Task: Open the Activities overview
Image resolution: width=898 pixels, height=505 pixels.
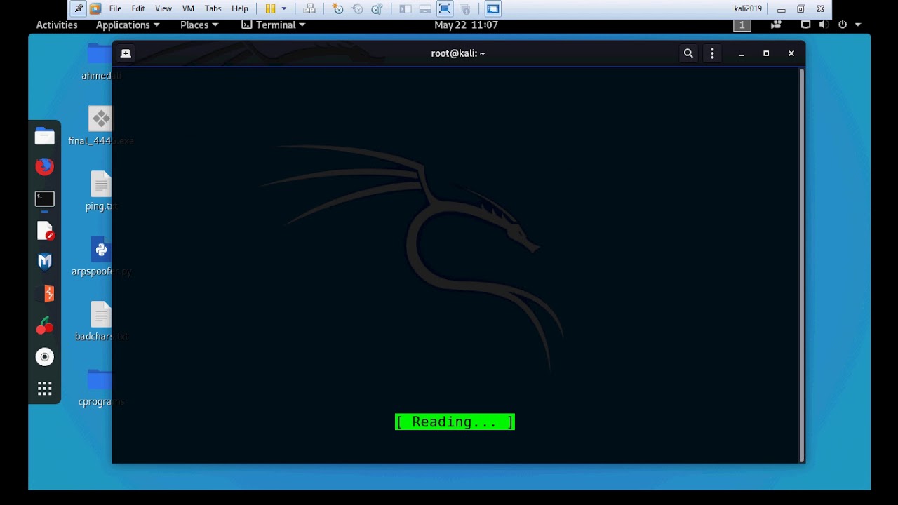Action: [57, 25]
